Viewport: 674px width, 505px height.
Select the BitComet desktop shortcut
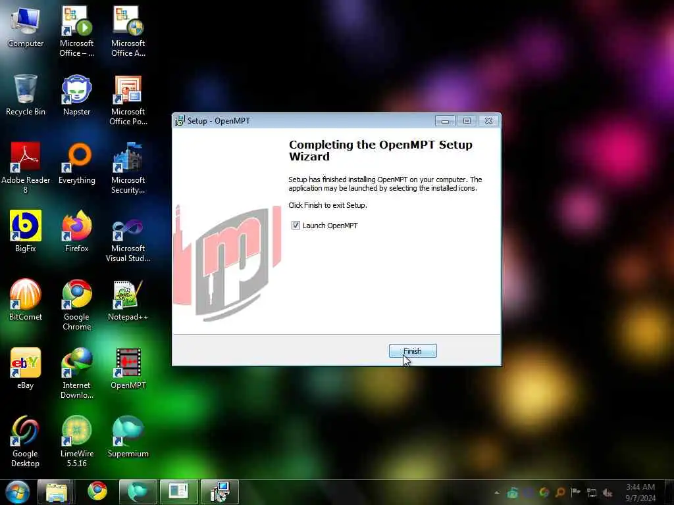click(x=26, y=300)
